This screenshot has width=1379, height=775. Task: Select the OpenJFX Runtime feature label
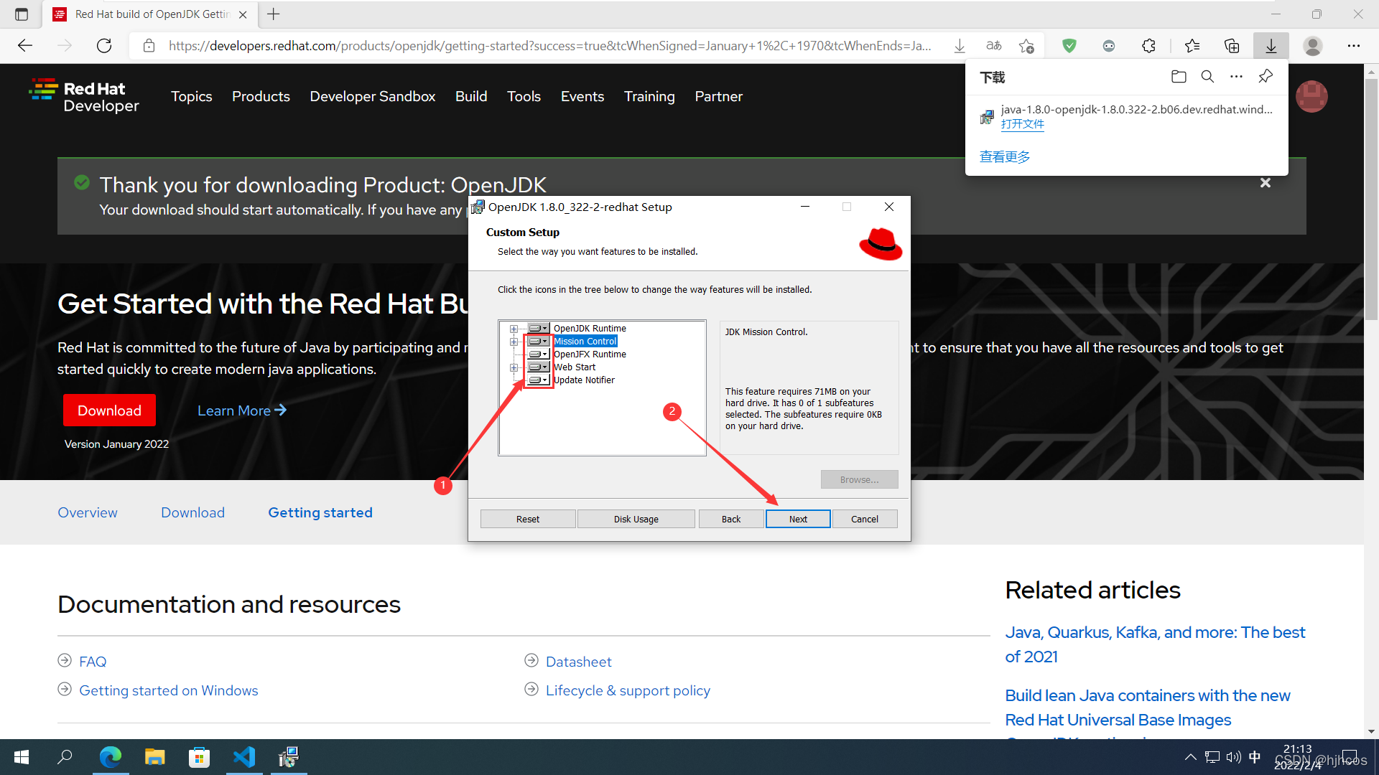tap(590, 354)
